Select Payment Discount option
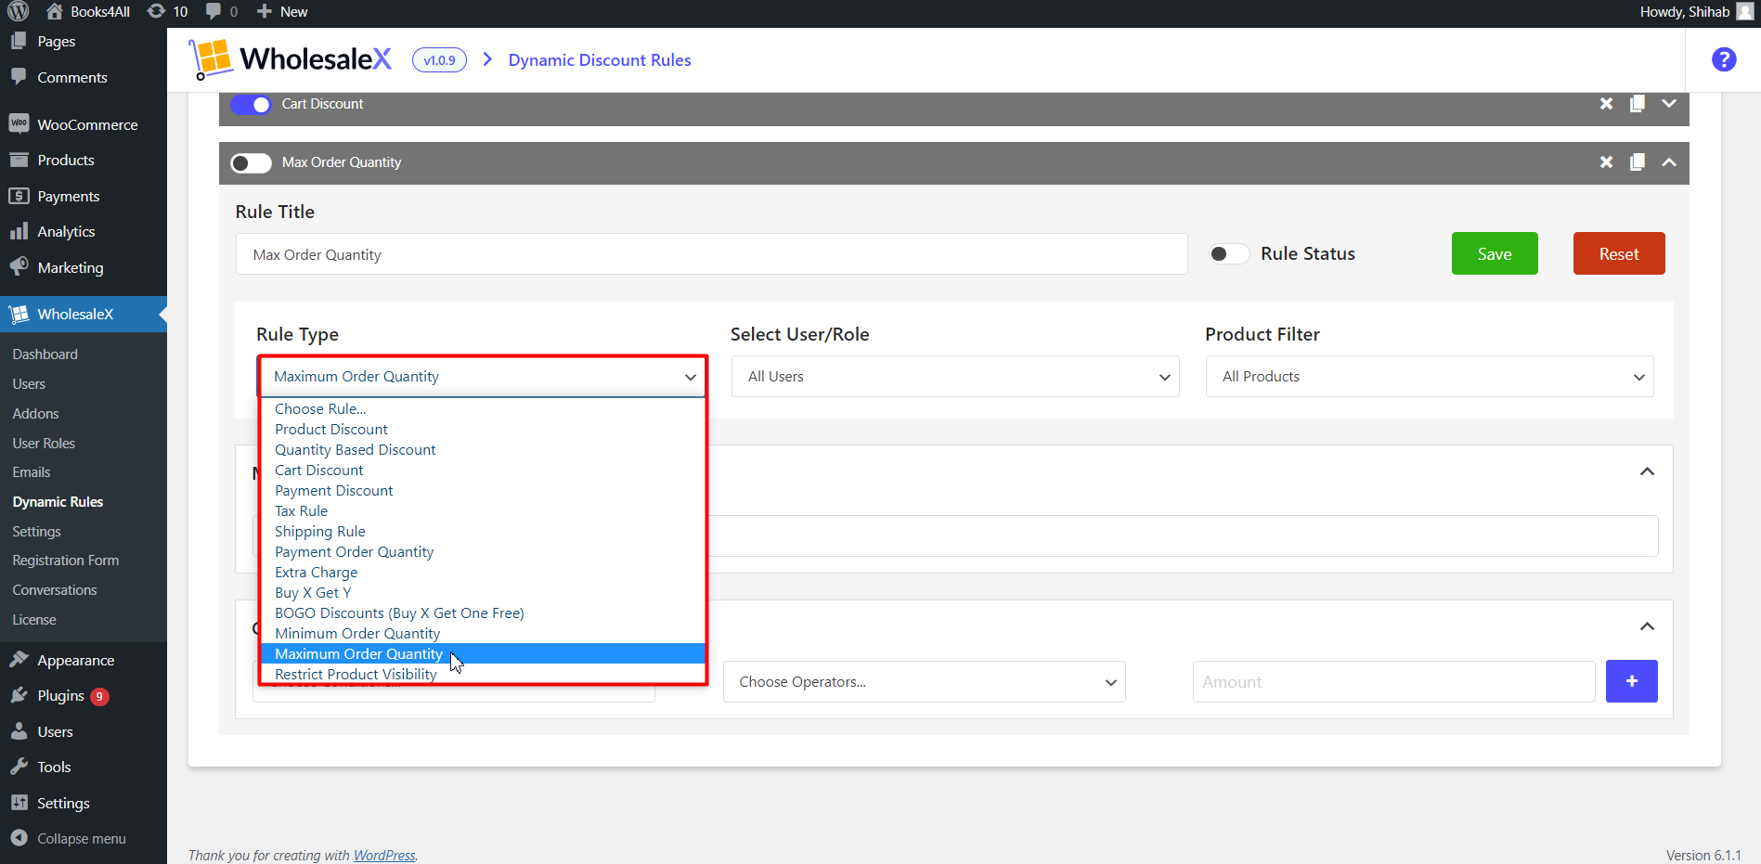 (483, 491)
